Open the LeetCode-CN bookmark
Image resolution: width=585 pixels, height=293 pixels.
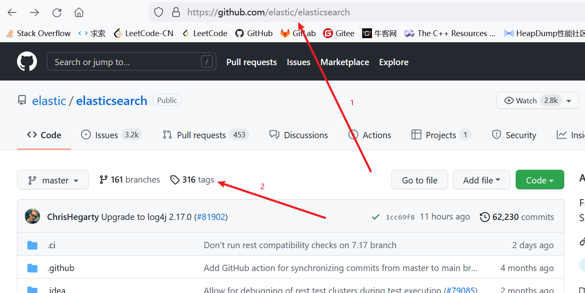pyautogui.click(x=144, y=33)
